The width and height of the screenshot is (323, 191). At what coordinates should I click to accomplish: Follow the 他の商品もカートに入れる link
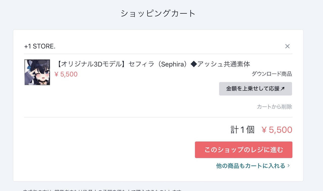click(251, 166)
